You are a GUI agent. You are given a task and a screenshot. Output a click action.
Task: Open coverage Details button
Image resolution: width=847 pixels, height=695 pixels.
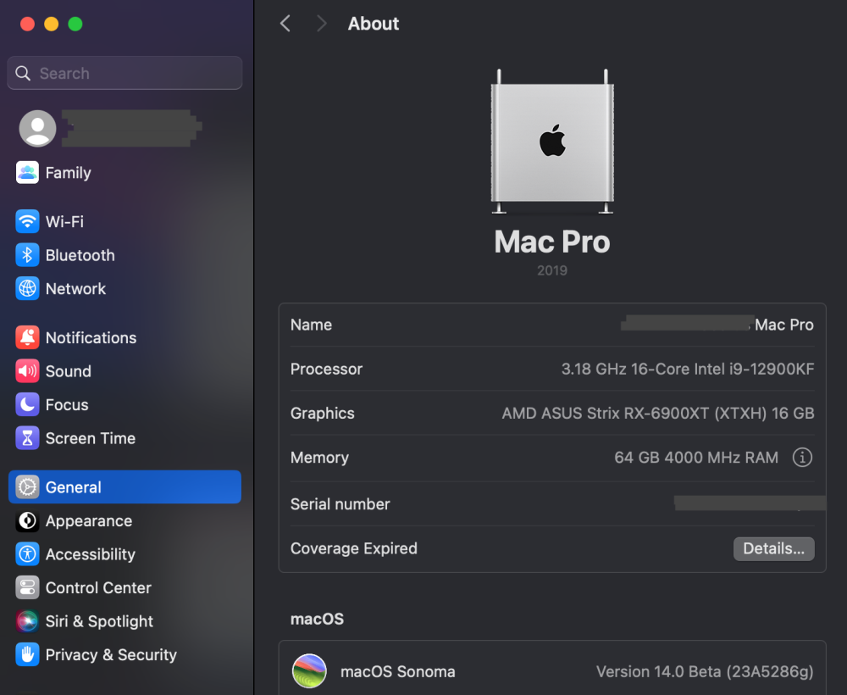773,548
